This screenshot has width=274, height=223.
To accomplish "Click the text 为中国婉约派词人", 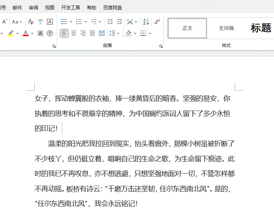I will [x=156, y=113].
